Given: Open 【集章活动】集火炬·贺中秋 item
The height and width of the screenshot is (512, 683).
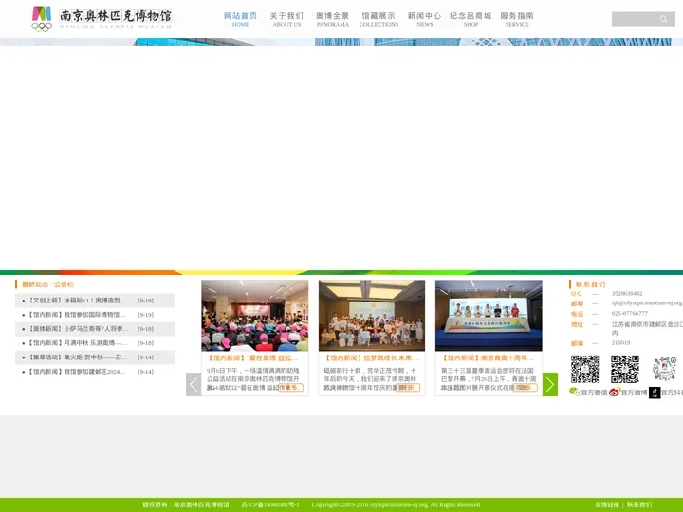Looking at the screenshot, I should point(78,357).
